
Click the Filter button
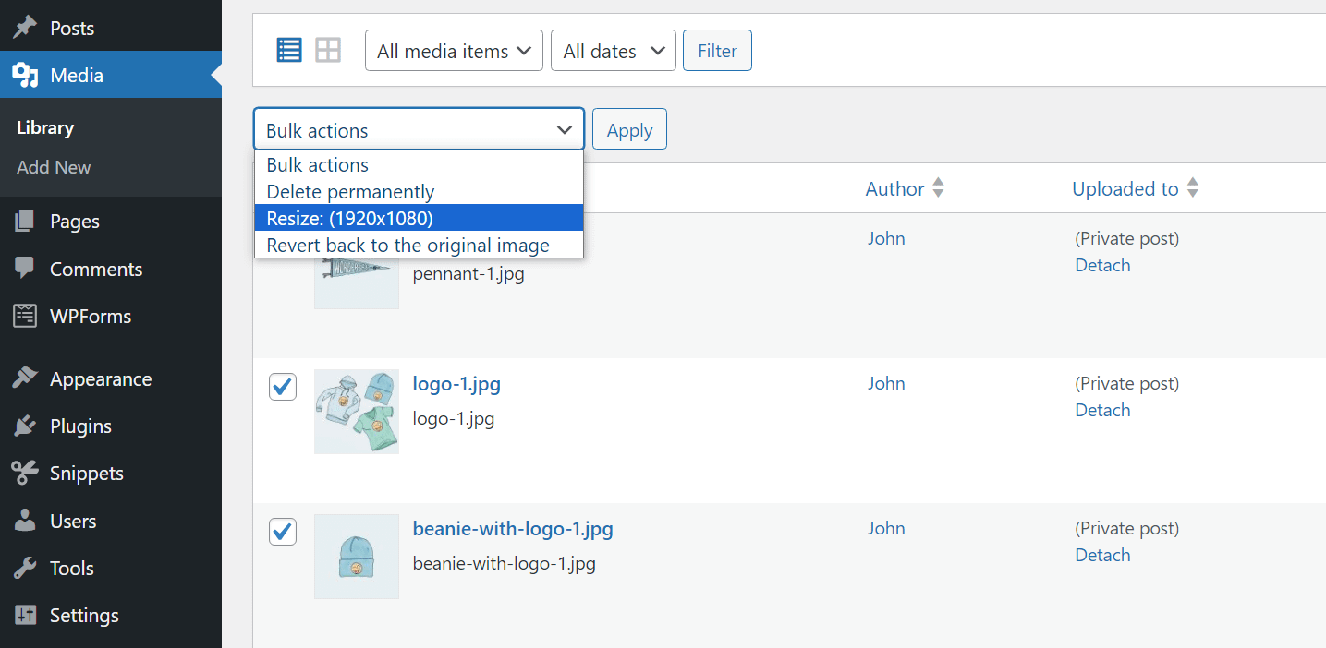tap(717, 50)
